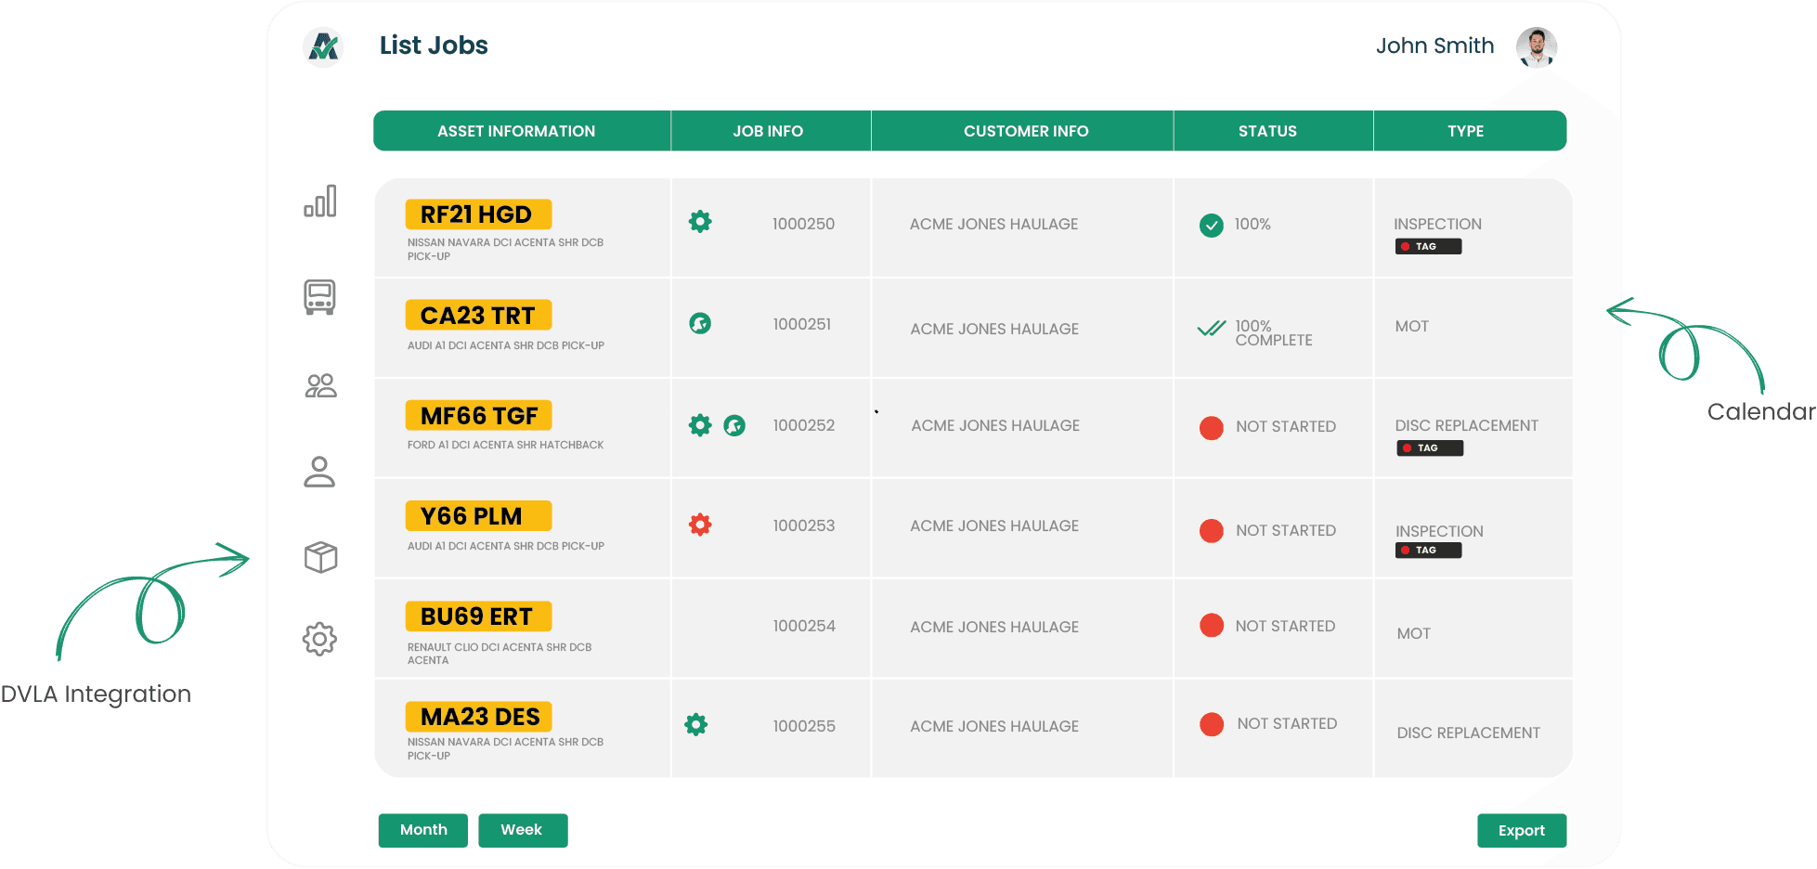The width and height of the screenshot is (1817, 869).
Task: Click Ford A1 hatchback description under MF66 TGF
Action: (505, 445)
